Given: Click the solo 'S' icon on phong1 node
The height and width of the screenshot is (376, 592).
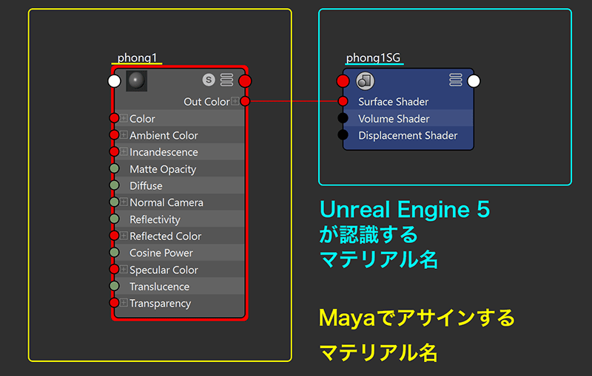Looking at the screenshot, I should pos(209,80).
